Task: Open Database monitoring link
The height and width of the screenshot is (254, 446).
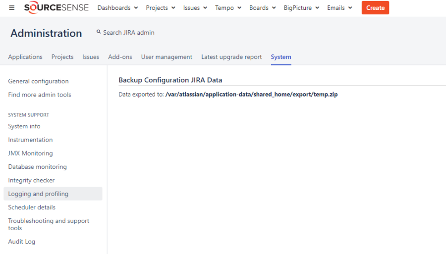Action: (38, 167)
